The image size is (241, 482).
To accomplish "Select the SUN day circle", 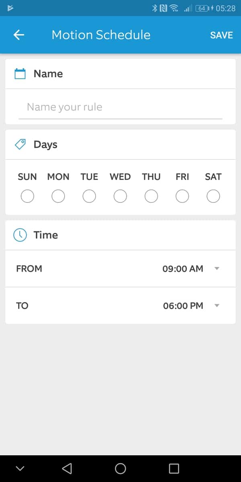I will click(x=27, y=196).
